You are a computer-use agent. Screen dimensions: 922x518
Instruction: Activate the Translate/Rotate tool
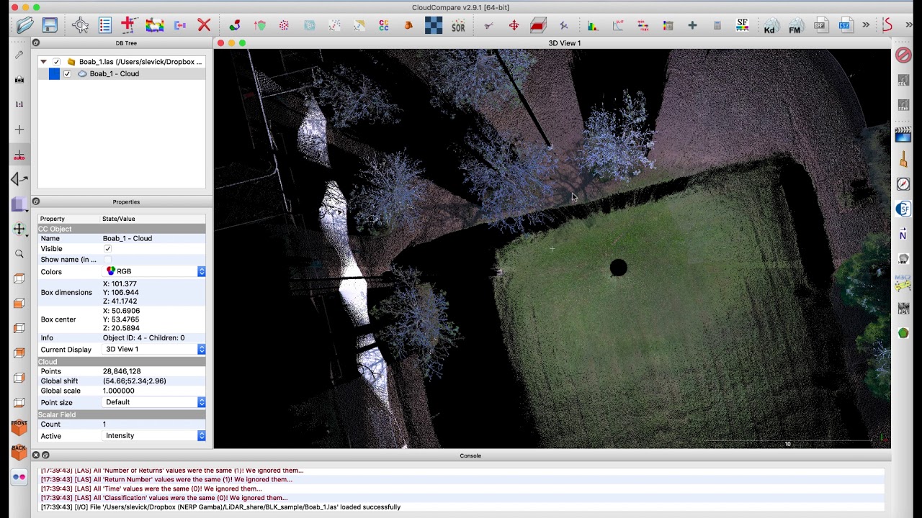514,25
